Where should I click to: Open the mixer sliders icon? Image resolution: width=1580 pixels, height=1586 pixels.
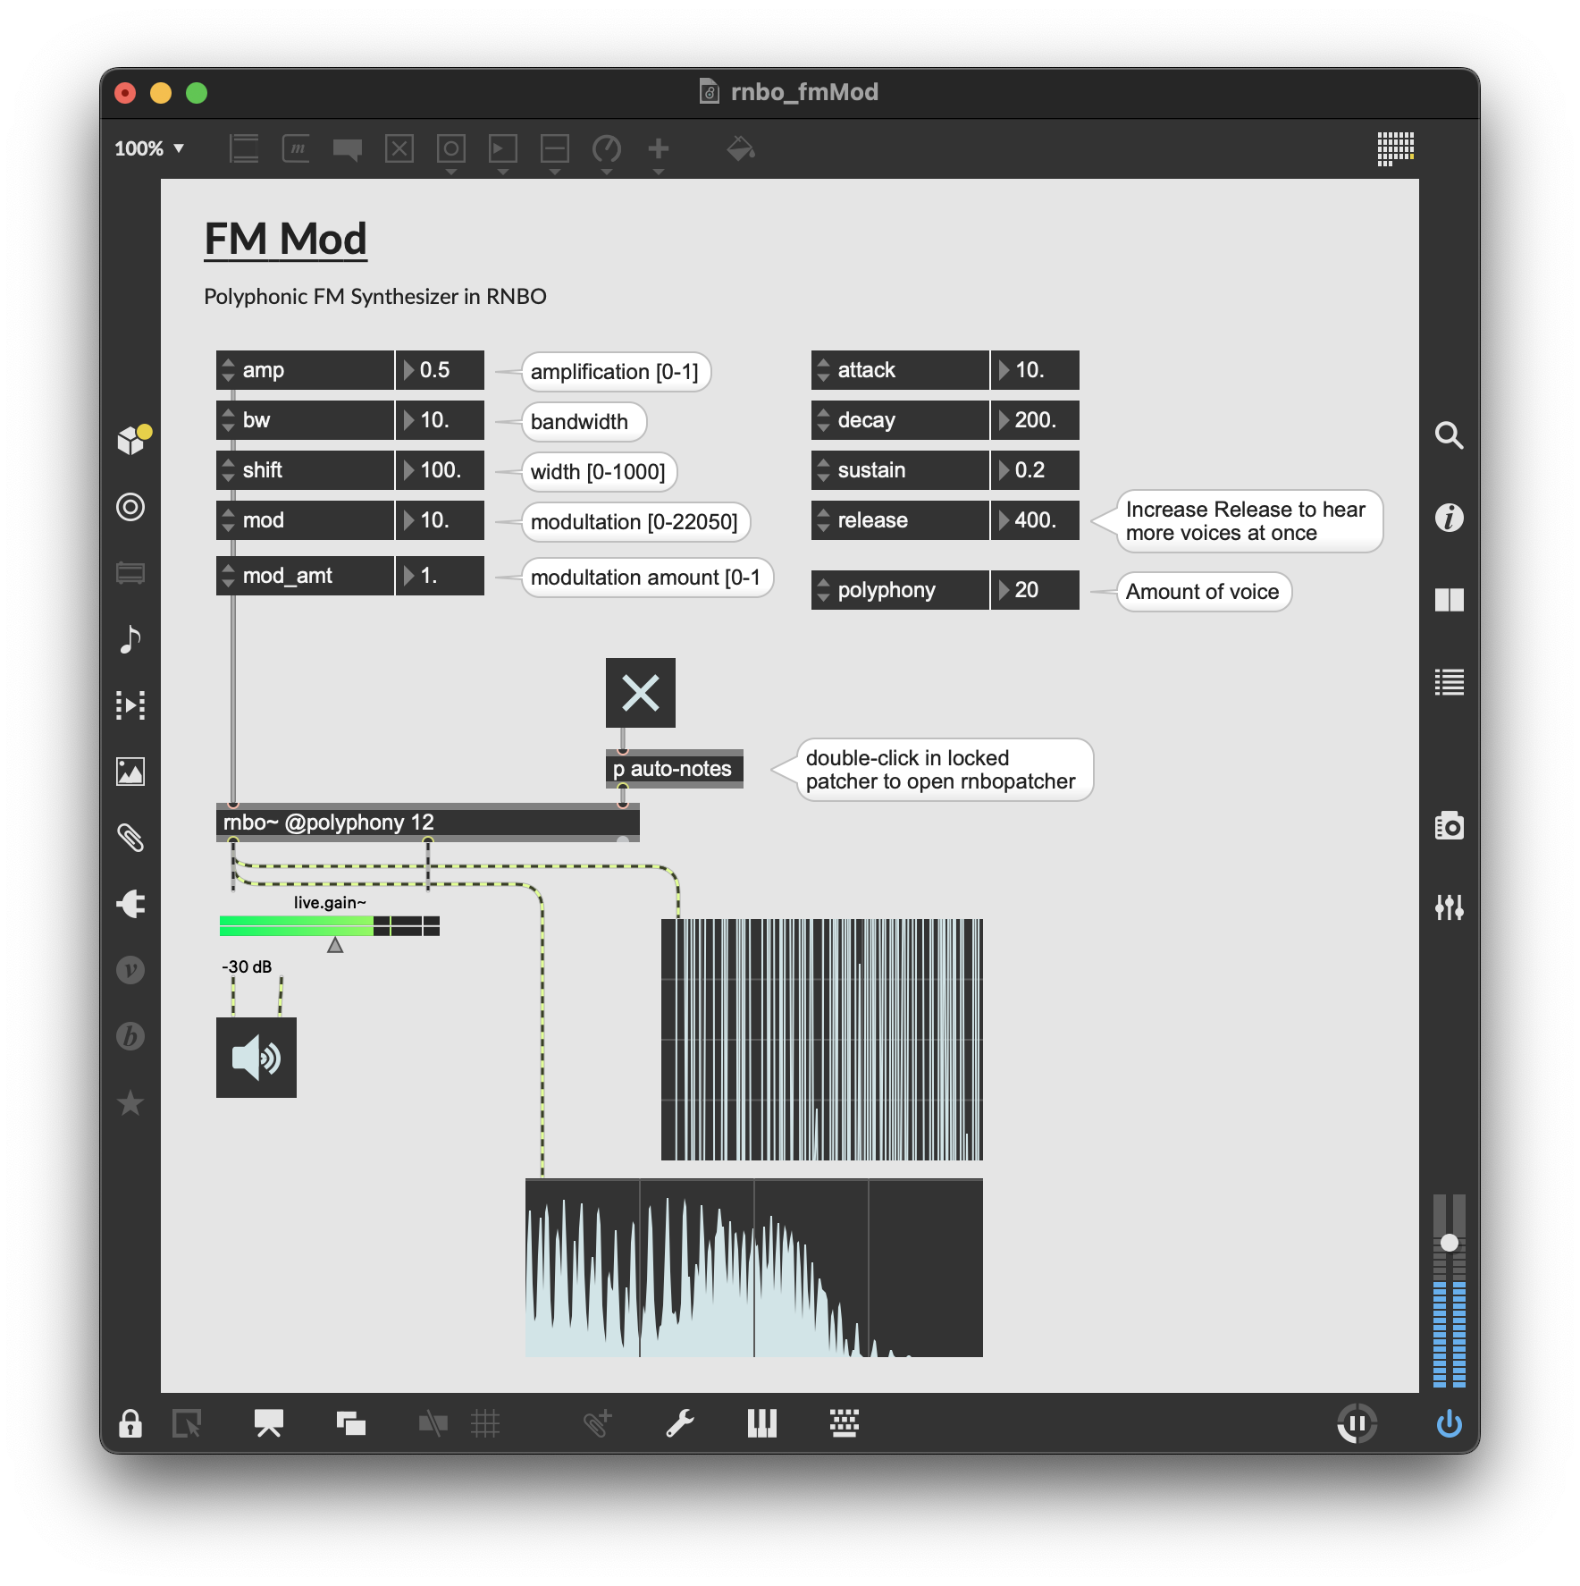[x=1449, y=907]
